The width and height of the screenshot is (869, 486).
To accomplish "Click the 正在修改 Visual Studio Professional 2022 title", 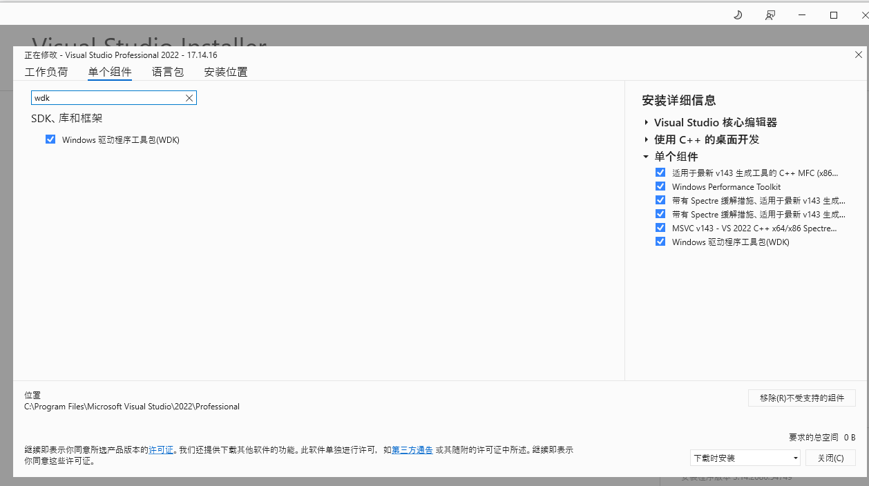I will [121, 55].
